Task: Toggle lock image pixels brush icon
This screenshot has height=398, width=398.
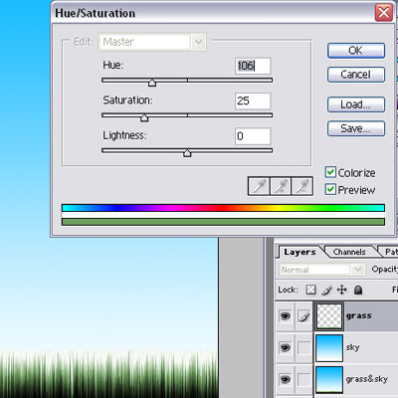Action: coord(326,291)
